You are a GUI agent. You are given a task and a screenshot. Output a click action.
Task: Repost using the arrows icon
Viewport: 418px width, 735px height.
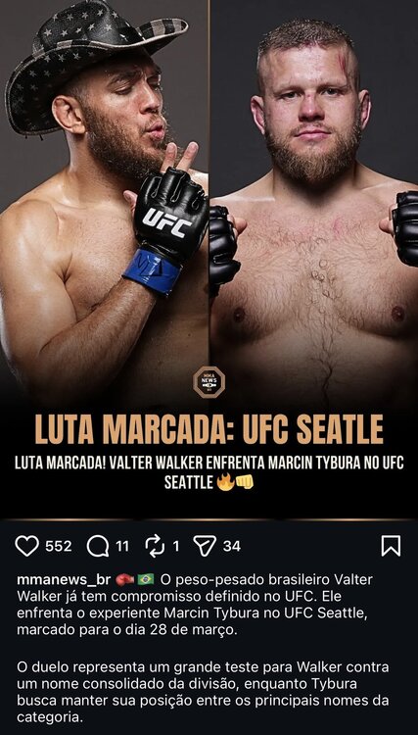(x=155, y=546)
